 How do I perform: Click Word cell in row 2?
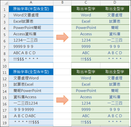(x=86, y=15)
